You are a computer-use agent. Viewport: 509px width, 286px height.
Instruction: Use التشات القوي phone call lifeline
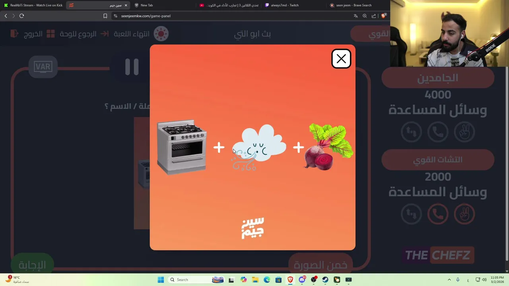click(x=438, y=214)
